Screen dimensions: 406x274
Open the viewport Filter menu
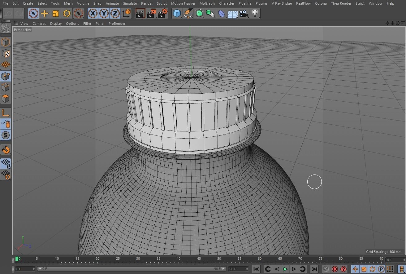(x=87, y=24)
